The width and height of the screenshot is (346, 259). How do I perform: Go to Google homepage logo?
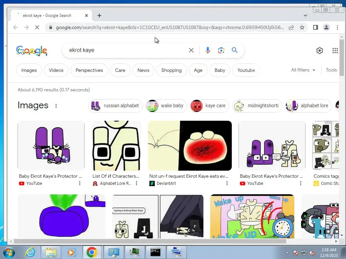click(x=31, y=51)
